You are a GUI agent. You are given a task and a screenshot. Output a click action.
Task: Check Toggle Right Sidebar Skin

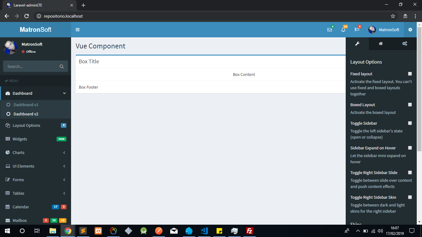tap(410, 197)
